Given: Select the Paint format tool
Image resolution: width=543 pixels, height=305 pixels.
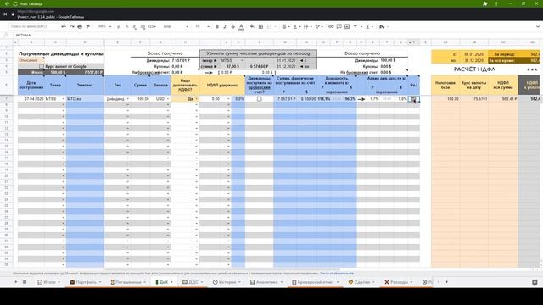Looking at the screenshot, I should click(x=87, y=26).
